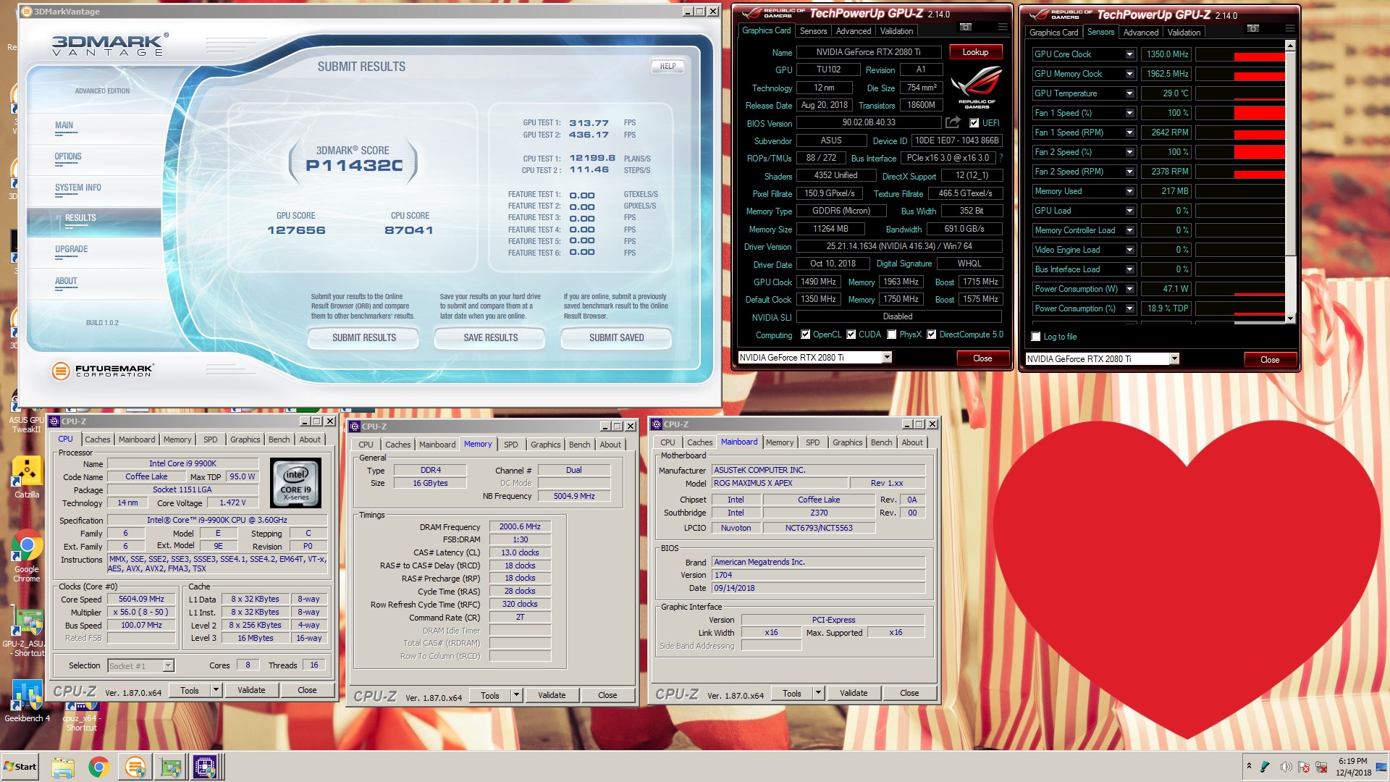The height and width of the screenshot is (782, 1390).
Task: Click scrollbar up arrow in Sensors list
Action: tap(1290, 46)
